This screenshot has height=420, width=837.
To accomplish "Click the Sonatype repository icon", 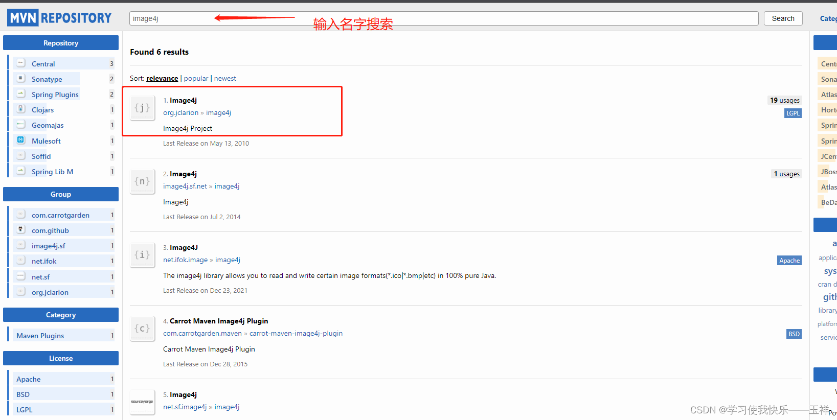I will pos(21,78).
